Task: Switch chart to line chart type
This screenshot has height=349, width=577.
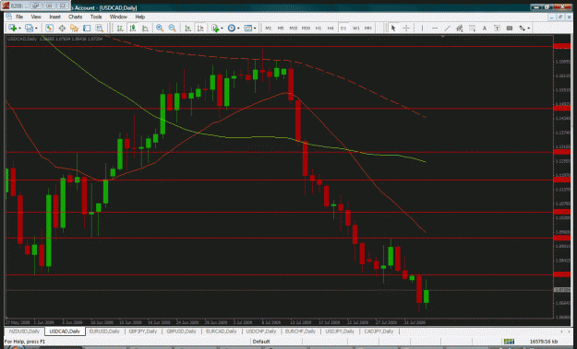Action: click(x=145, y=28)
